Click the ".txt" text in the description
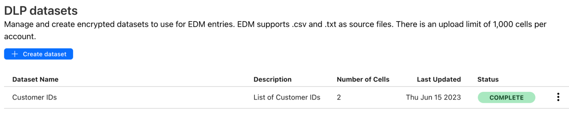The height and width of the screenshot is (116, 569). point(330,24)
